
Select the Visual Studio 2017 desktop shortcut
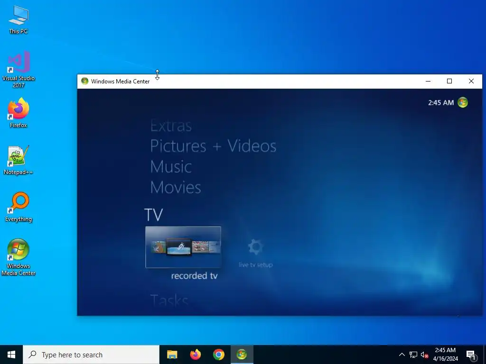(x=19, y=70)
